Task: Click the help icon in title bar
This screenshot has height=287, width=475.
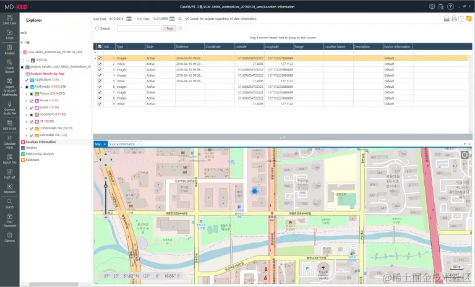Action: click(x=450, y=6)
